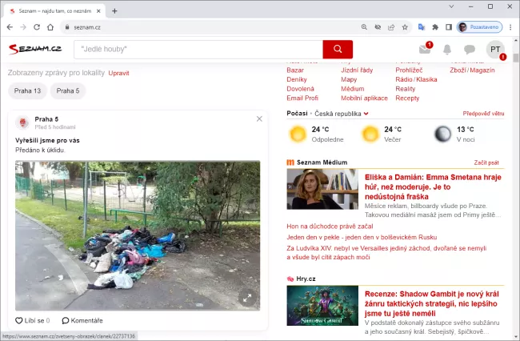
Task: Open the email envelope icon with notification
Action: [425, 49]
